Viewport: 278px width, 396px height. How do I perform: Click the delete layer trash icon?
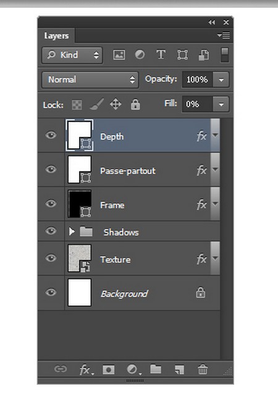pyautogui.click(x=203, y=369)
